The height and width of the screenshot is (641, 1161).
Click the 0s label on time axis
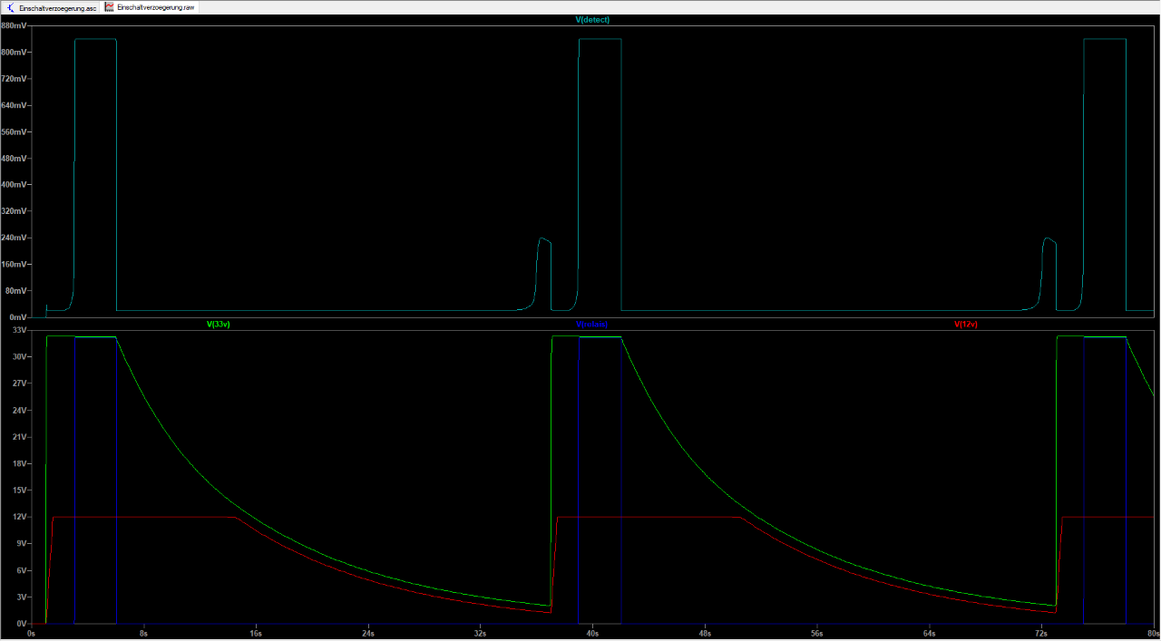[32, 633]
